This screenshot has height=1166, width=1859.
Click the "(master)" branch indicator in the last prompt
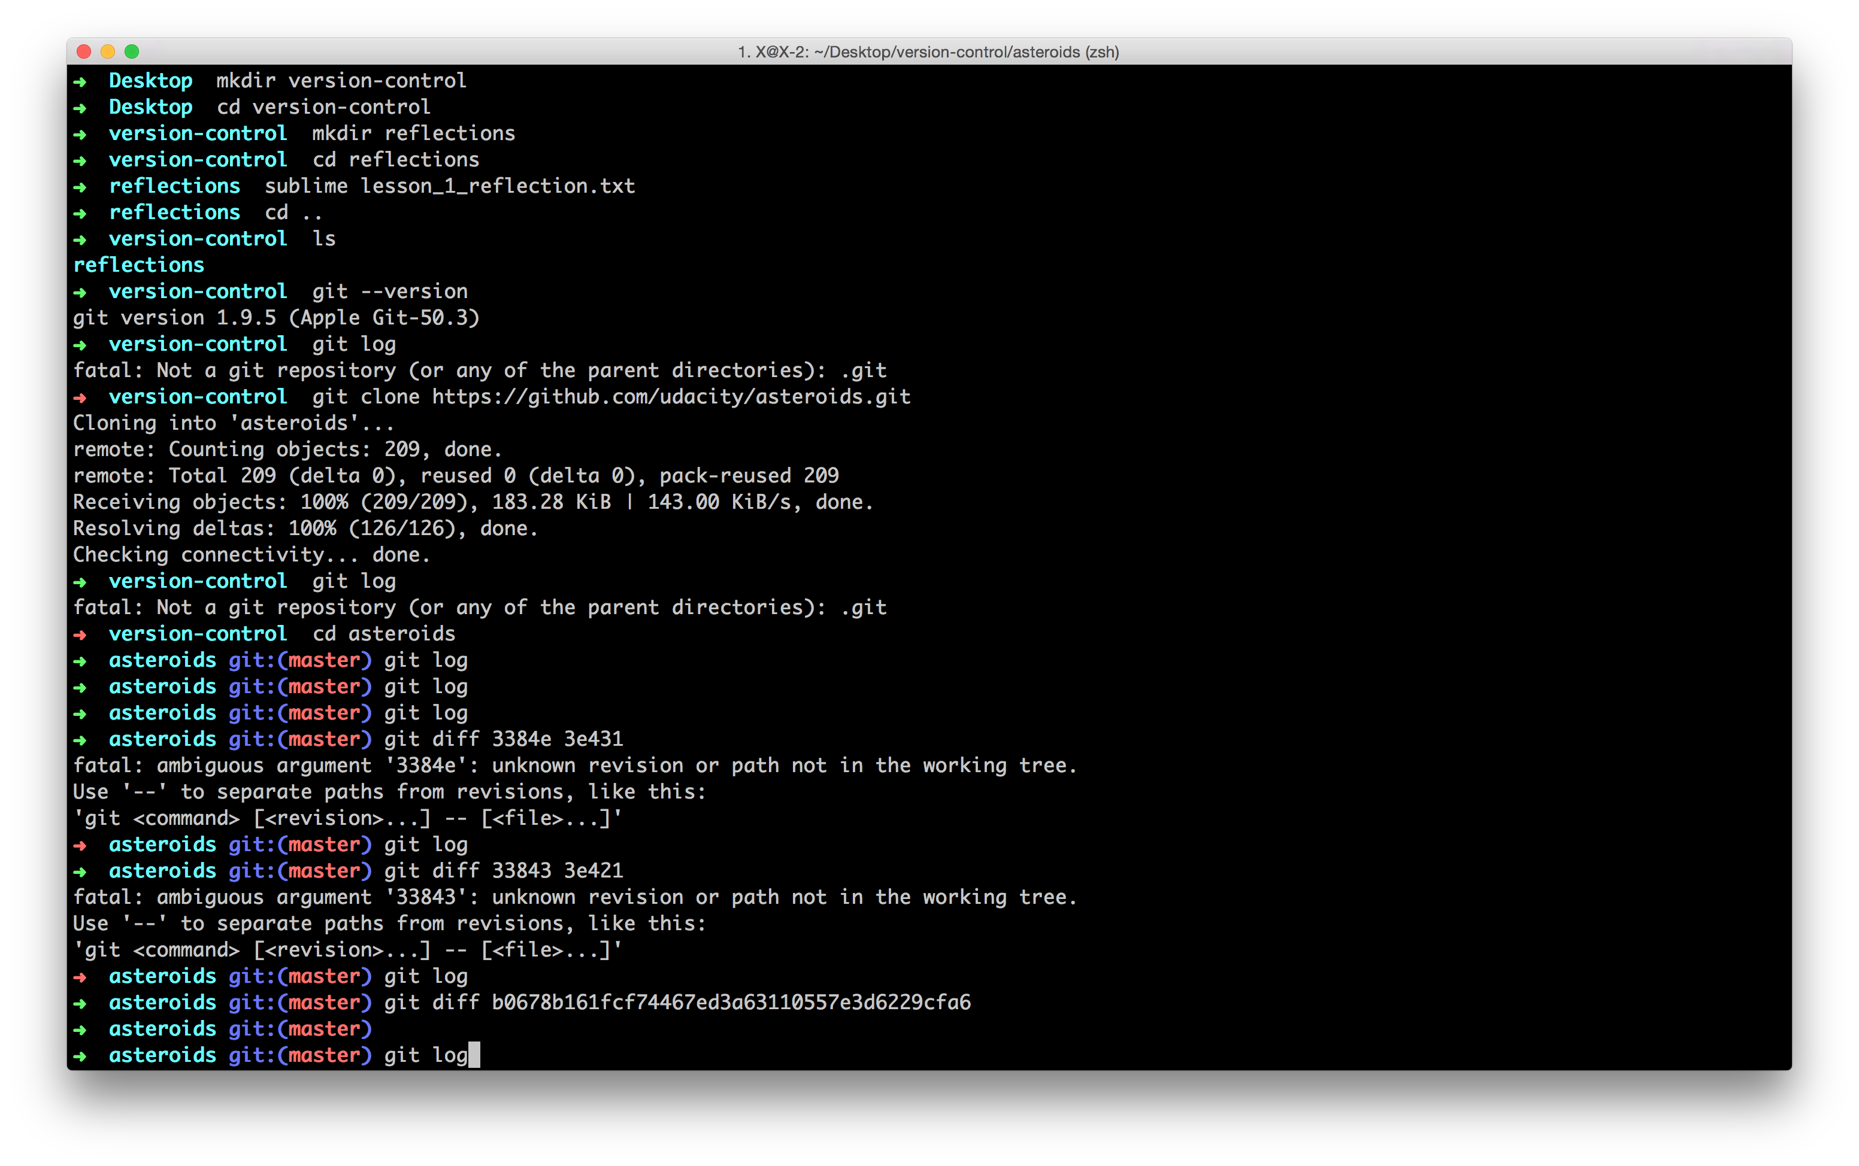click(x=324, y=1055)
